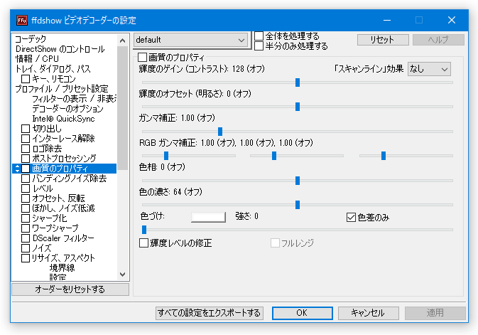478x335 pixels.
Task: Click list scrollbar down arrow
Action: [123, 275]
